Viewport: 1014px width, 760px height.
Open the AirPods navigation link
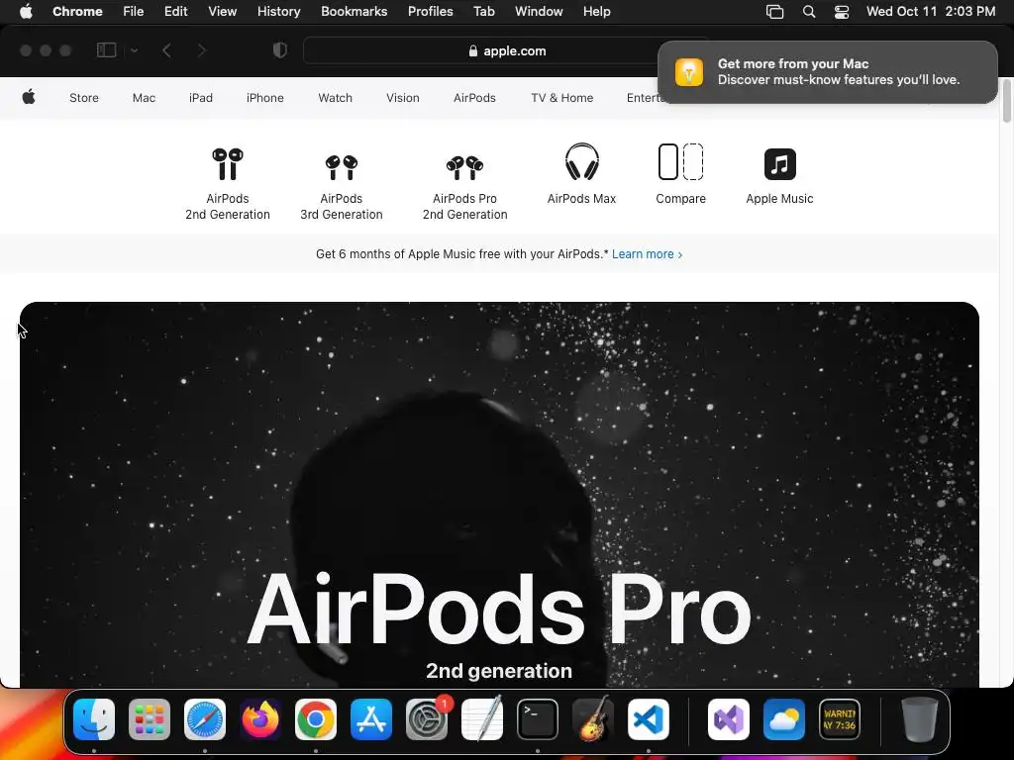pyautogui.click(x=474, y=98)
